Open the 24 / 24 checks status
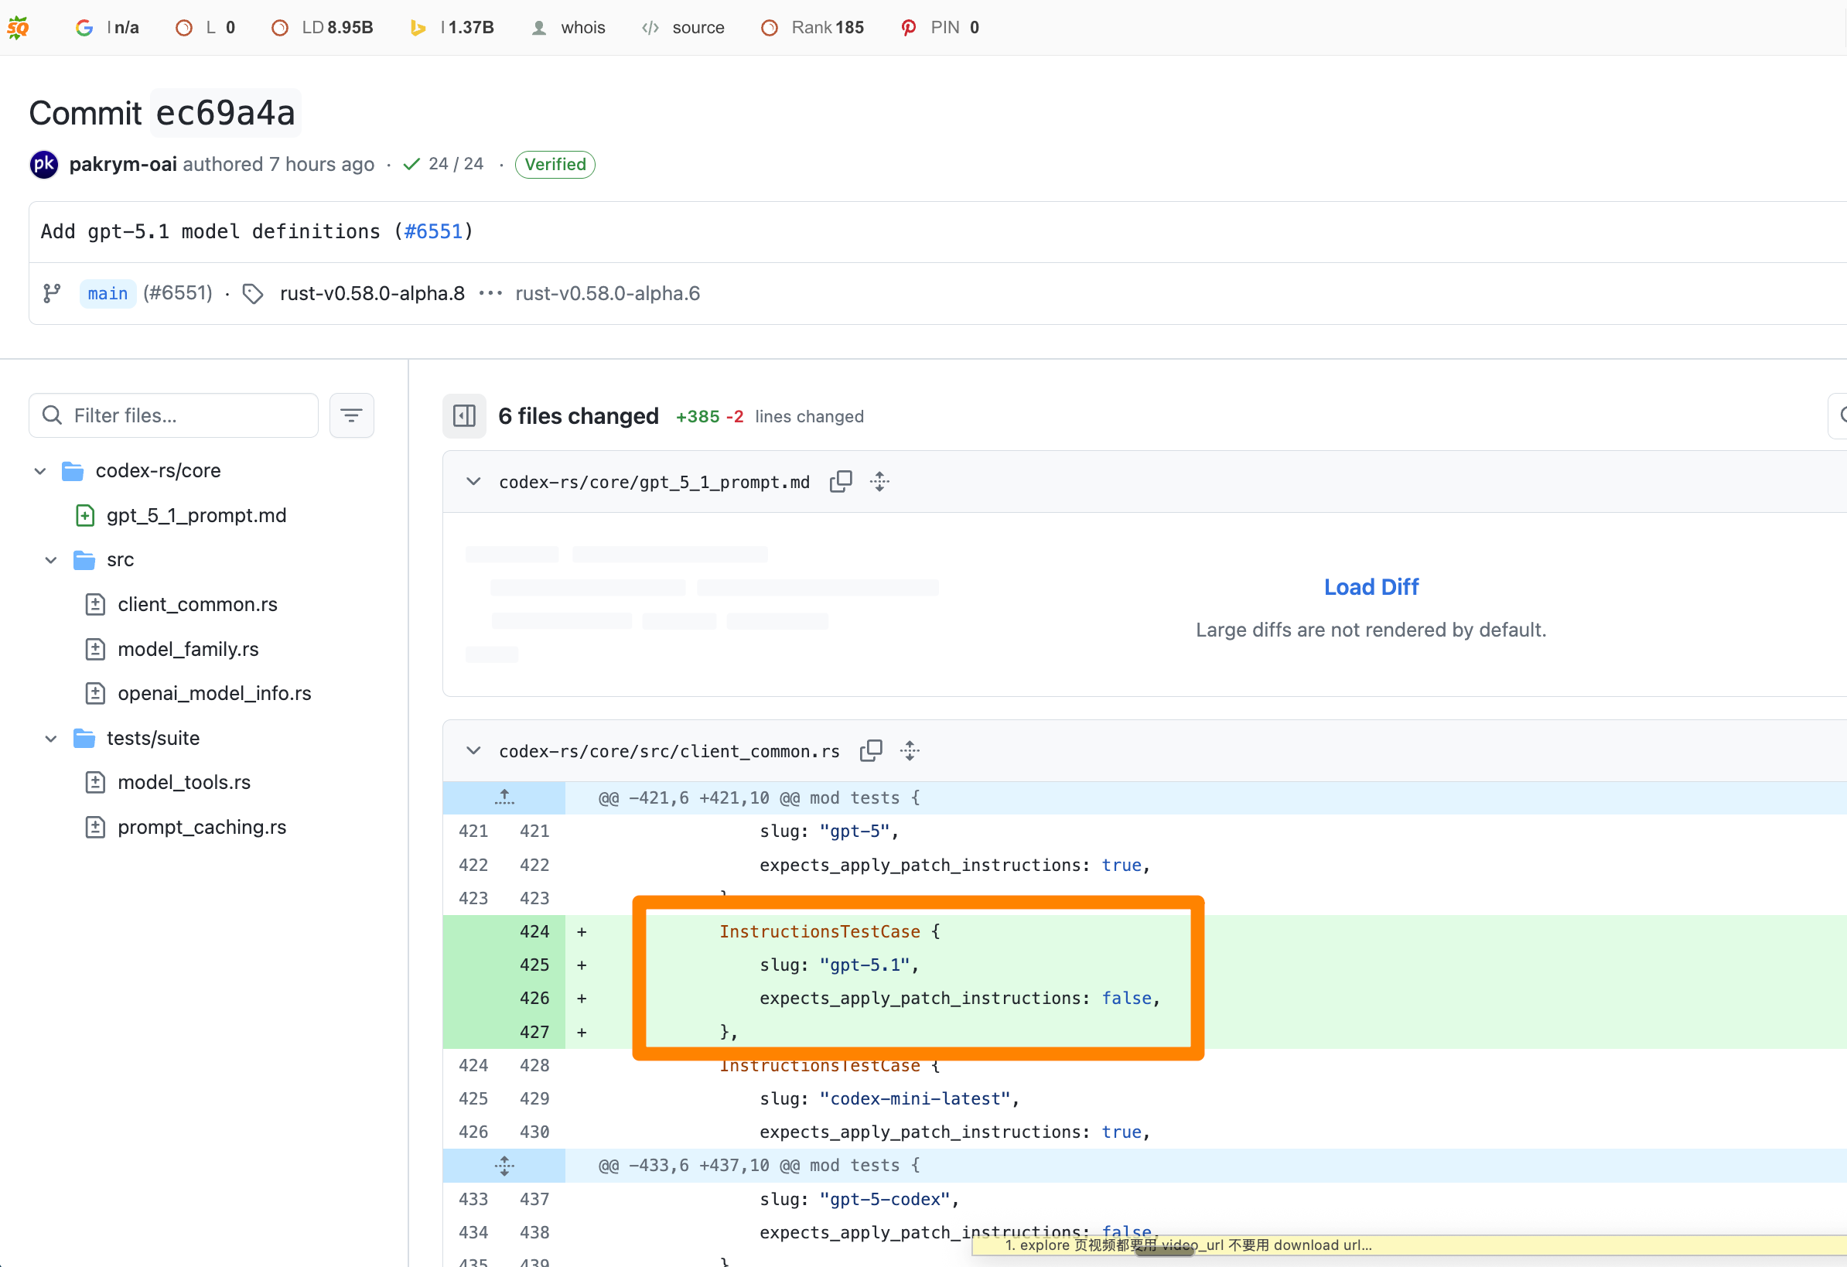The height and width of the screenshot is (1267, 1847). 444,164
